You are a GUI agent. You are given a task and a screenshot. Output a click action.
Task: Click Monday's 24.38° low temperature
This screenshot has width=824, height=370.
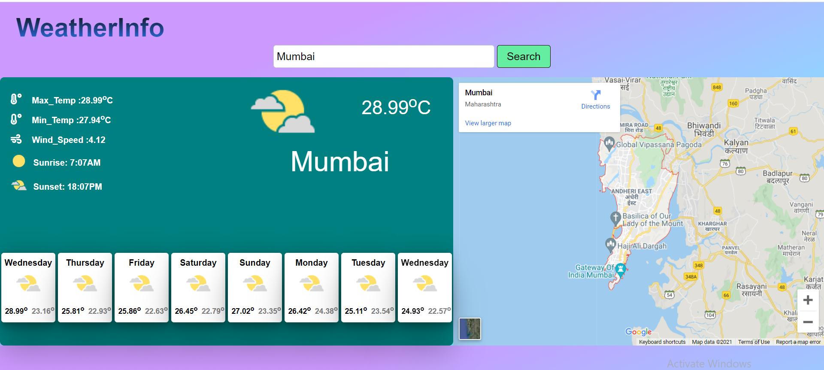pos(326,311)
